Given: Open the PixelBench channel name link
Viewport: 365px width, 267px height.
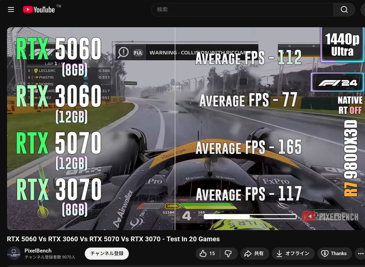Looking at the screenshot, I should (38, 251).
